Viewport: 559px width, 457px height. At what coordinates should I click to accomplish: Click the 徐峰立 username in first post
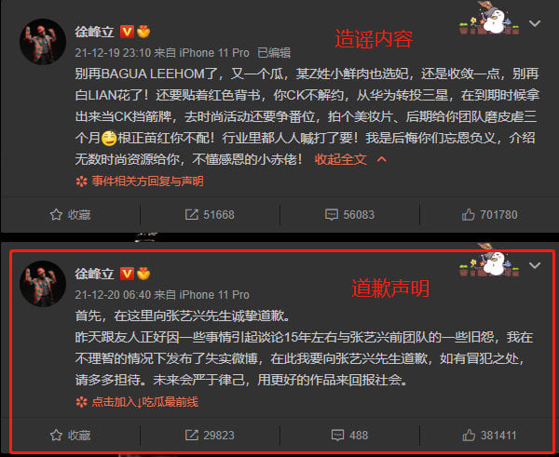(x=94, y=32)
